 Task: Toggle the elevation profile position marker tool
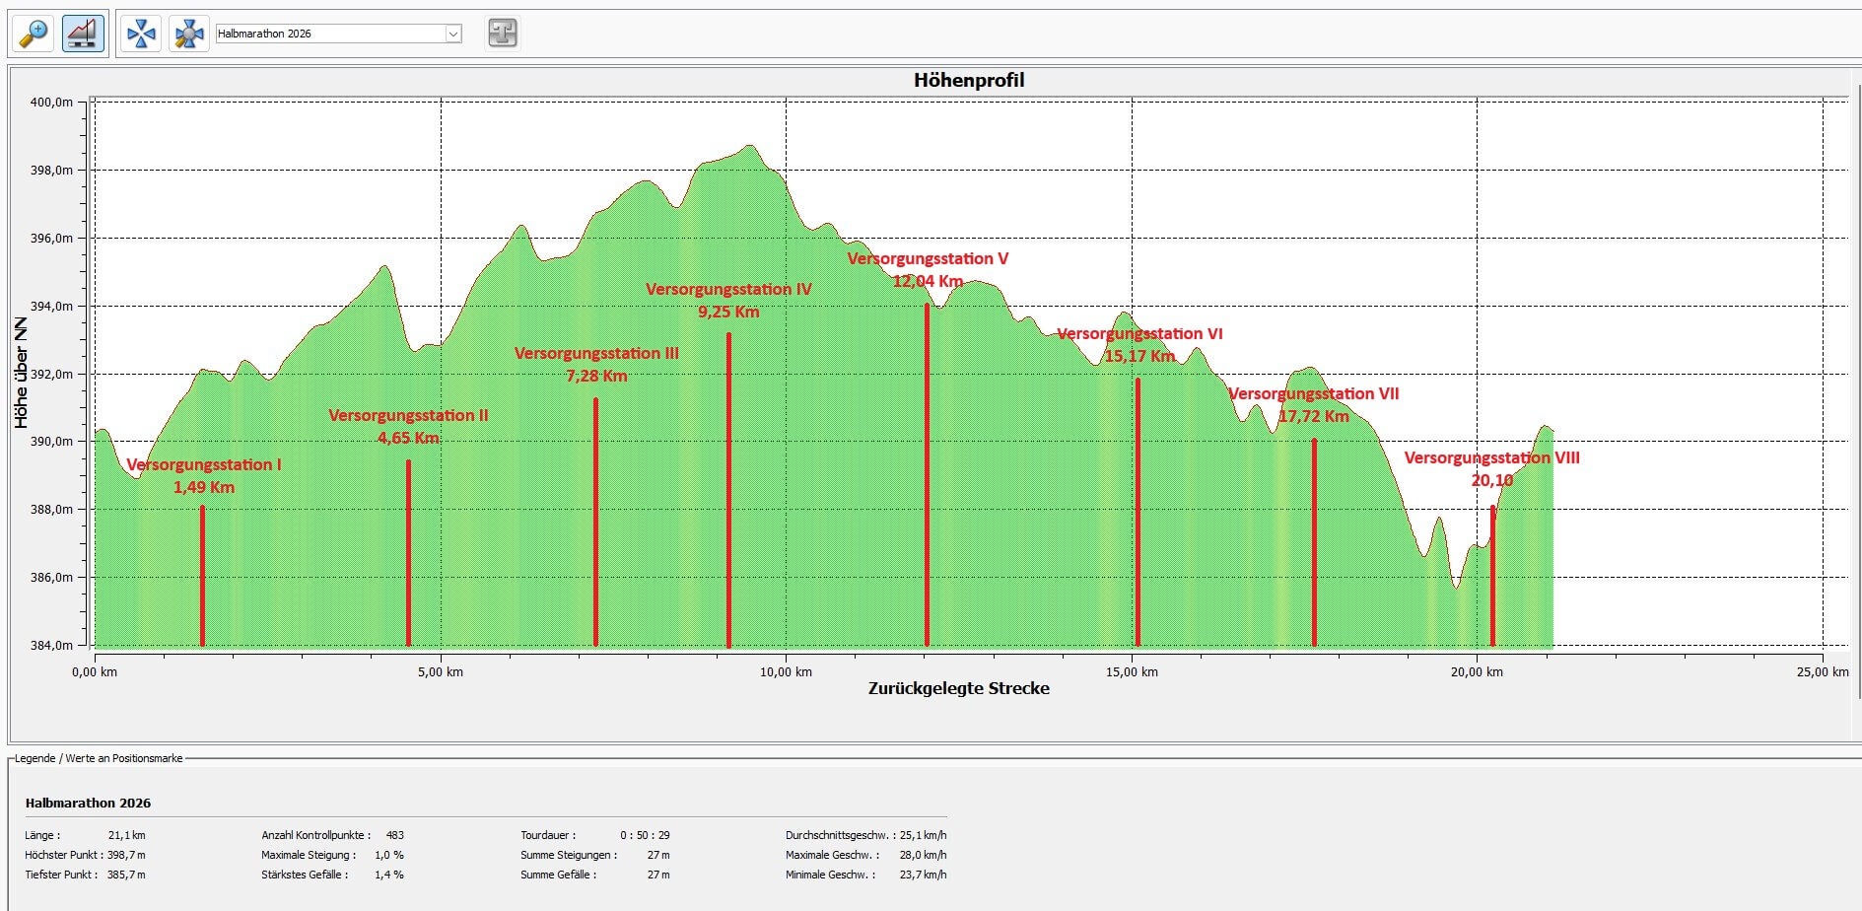coord(83,34)
